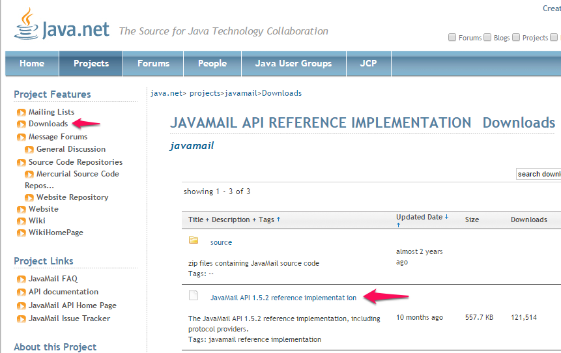Sort Updated Date descending with down arrow
The image size is (561, 353).
coord(446,217)
